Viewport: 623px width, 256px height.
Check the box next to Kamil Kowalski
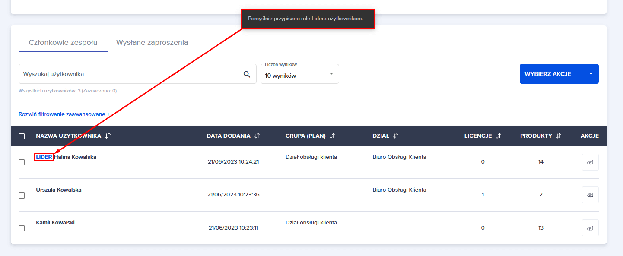pos(22,228)
